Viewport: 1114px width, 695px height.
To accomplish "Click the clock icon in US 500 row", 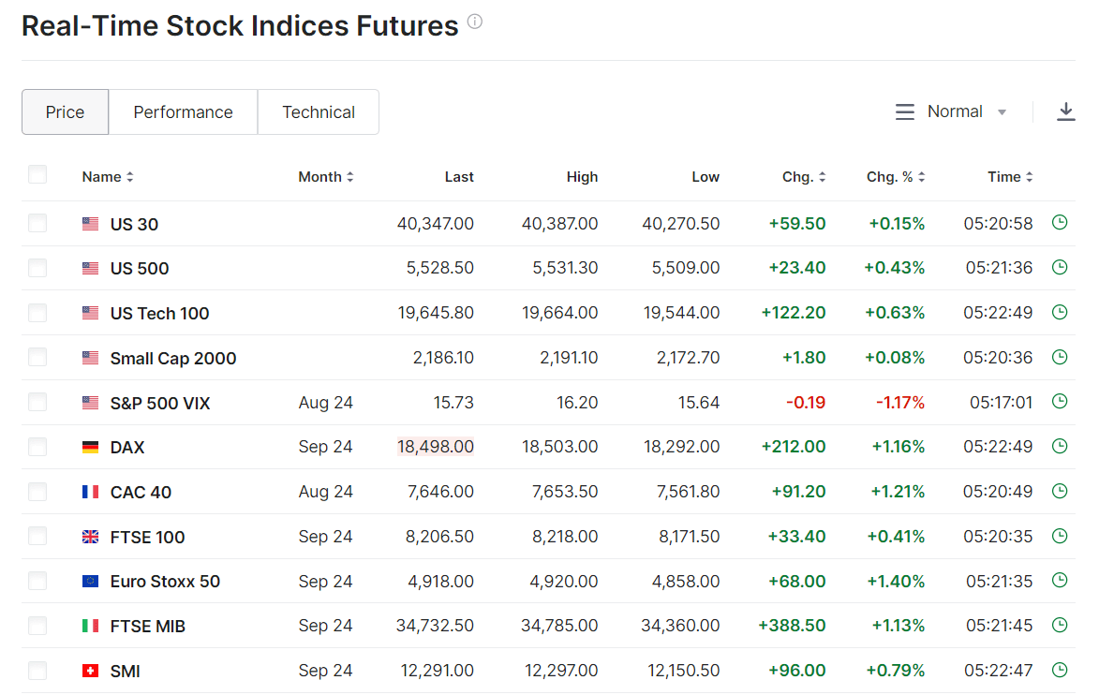I will pos(1060,267).
